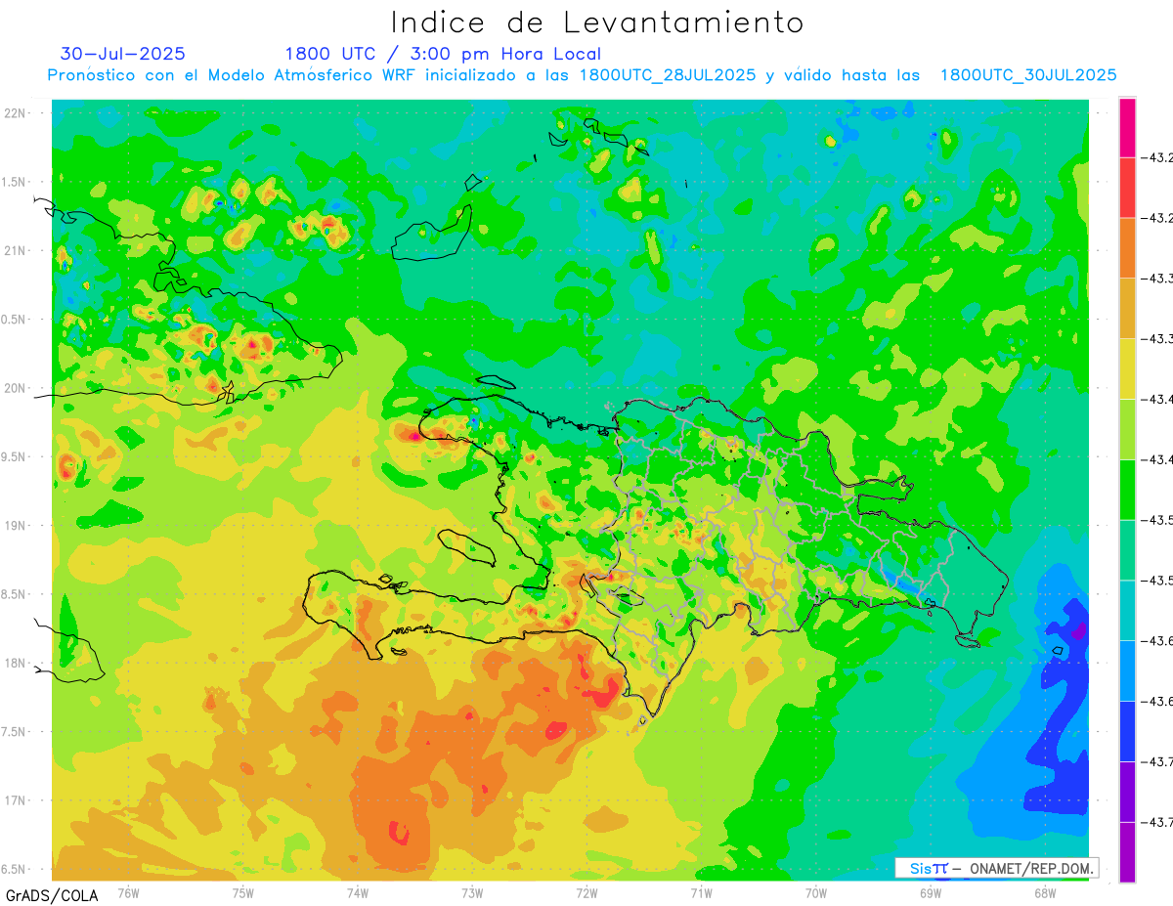Screen dimensions: 1173x906
Task: Click the "22N" latitude label
Action: [x=15, y=113]
